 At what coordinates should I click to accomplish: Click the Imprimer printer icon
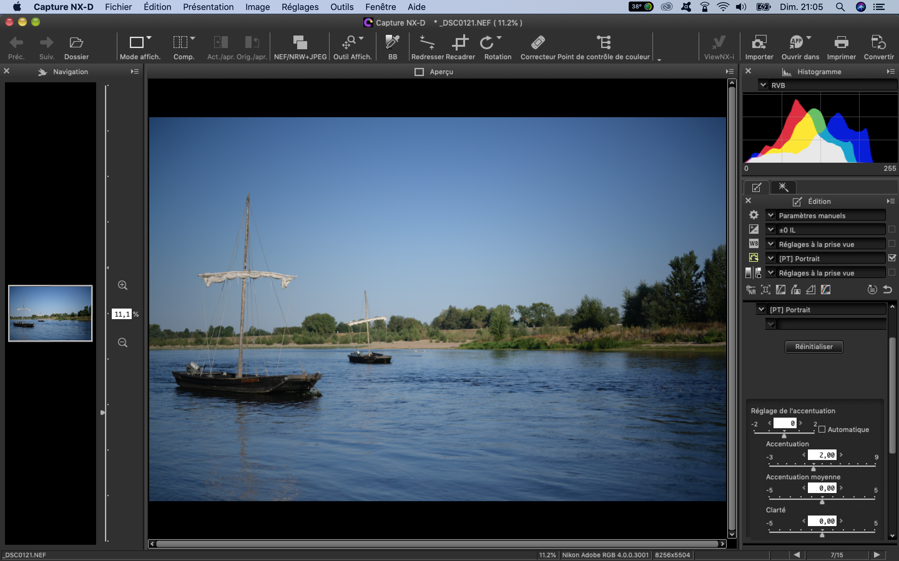click(x=841, y=43)
